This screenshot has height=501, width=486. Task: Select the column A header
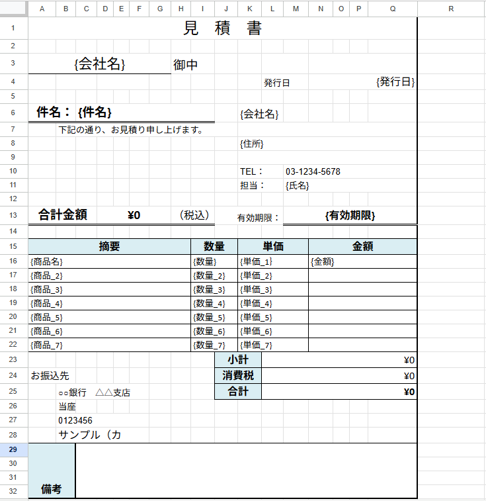pos(42,9)
